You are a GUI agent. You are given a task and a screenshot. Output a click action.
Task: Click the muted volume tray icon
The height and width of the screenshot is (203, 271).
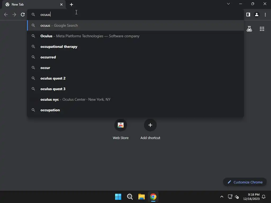pos(237,197)
